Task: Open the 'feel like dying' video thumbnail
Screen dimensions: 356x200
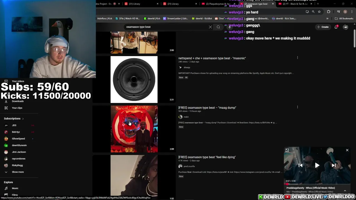Action: [x=134, y=177]
